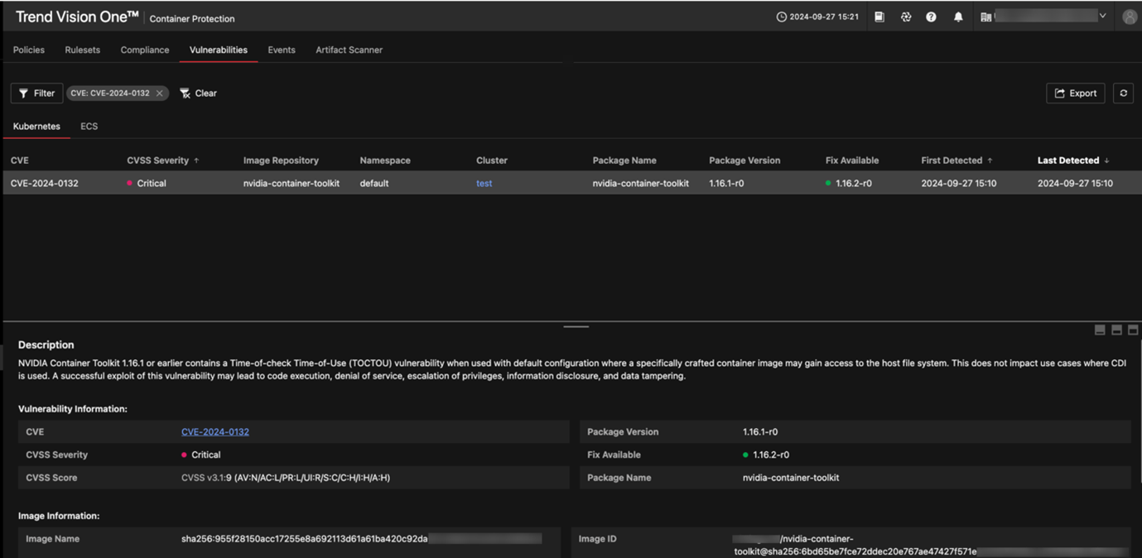
Task: Set details panel to half height
Action: [x=1116, y=330]
